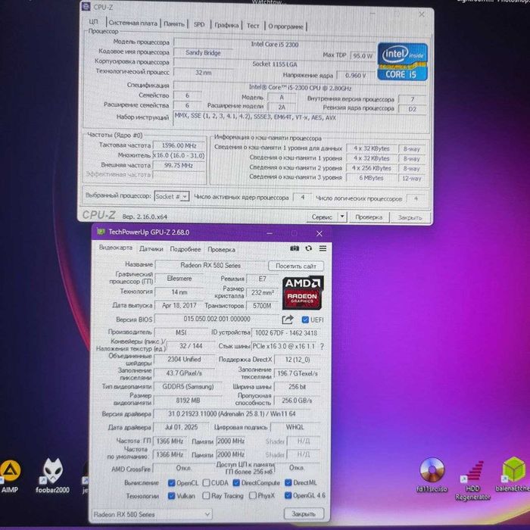Click the Закрыть button in CPU-Z
Viewport: 530px width, 530px height.
(x=410, y=217)
